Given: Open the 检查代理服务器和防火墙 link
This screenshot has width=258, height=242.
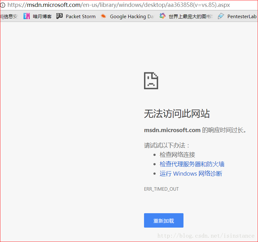Looking at the screenshot, I should [192, 164].
